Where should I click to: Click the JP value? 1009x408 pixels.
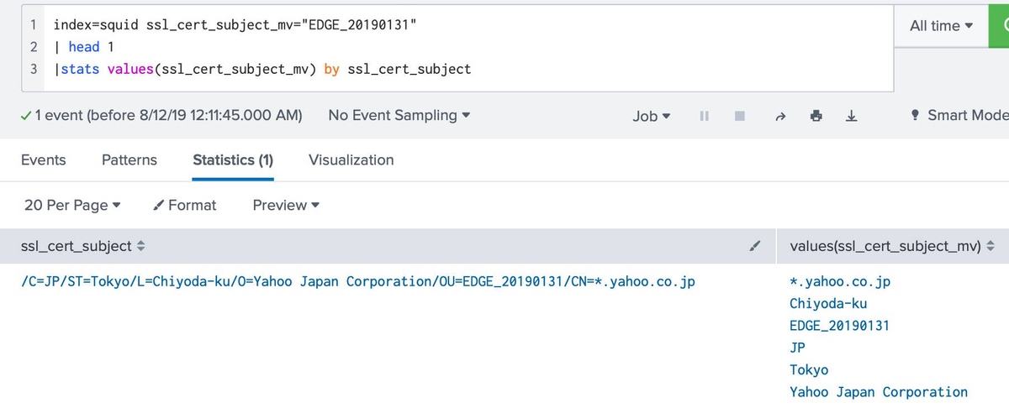798,347
